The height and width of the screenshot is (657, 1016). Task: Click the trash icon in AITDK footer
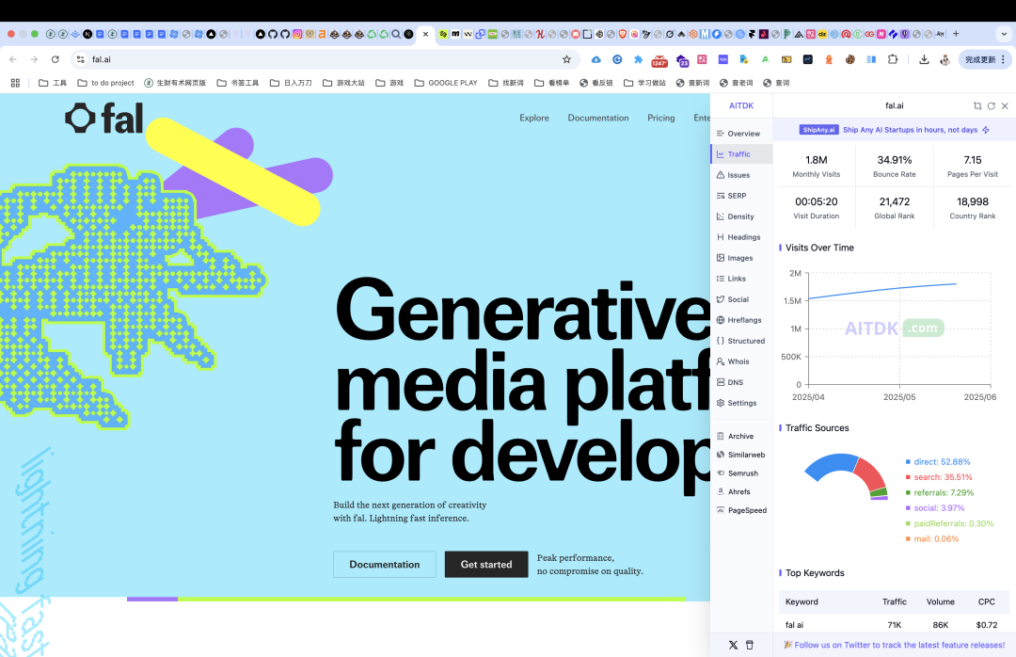750,646
